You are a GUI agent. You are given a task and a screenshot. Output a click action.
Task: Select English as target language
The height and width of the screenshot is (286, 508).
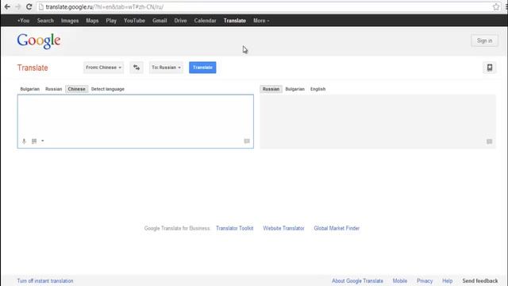click(317, 89)
